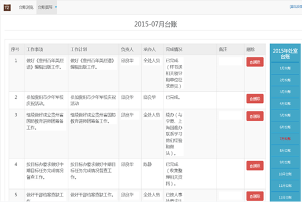Open the 12月台账 sidebar link
The image size is (302, 203).
point(285,197)
